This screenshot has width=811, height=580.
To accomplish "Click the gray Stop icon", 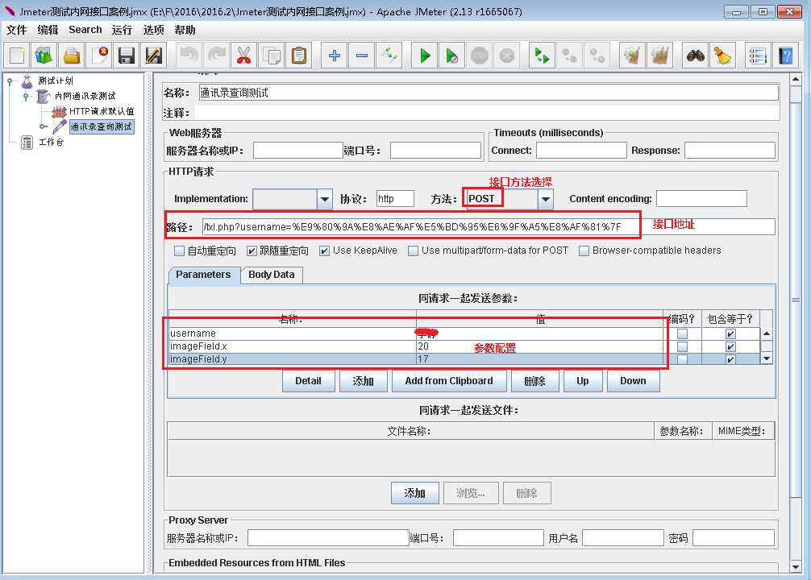I will 480,56.
